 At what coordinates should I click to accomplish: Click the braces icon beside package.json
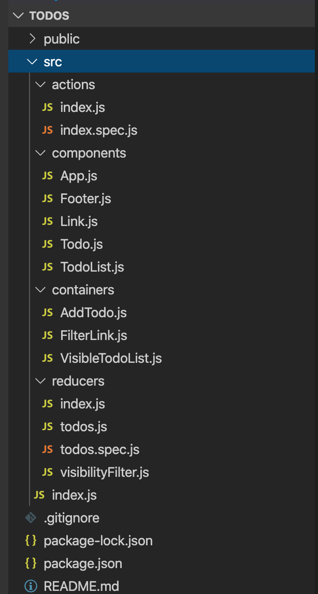(x=31, y=563)
